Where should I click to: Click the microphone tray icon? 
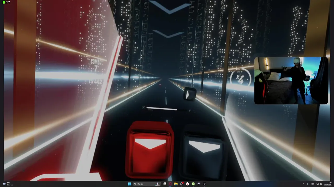[308, 184]
